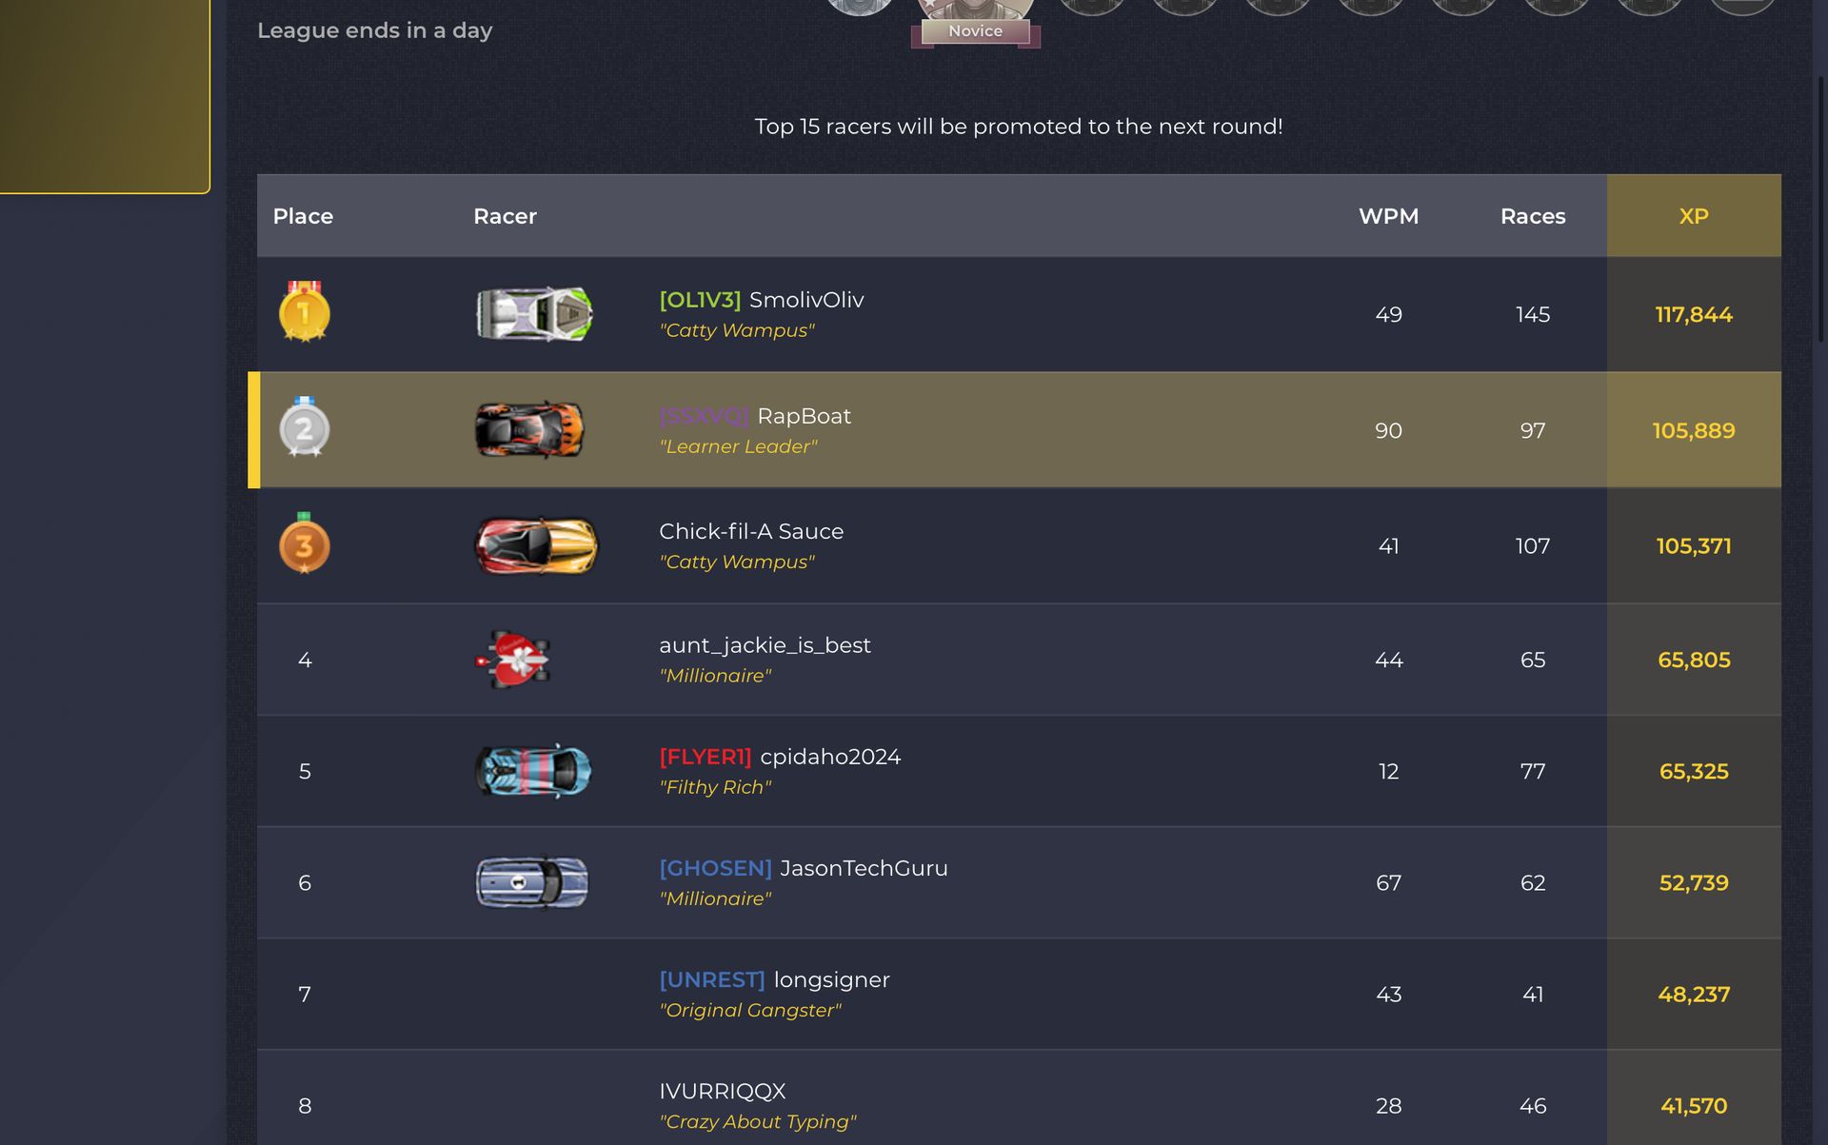Viewport: 1828px width, 1145px height.
Task: Click the bronze third place medal icon
Action: pos(304,543)
